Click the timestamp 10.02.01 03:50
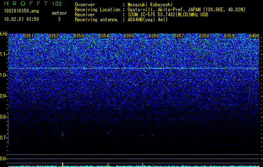 point(21,19)
